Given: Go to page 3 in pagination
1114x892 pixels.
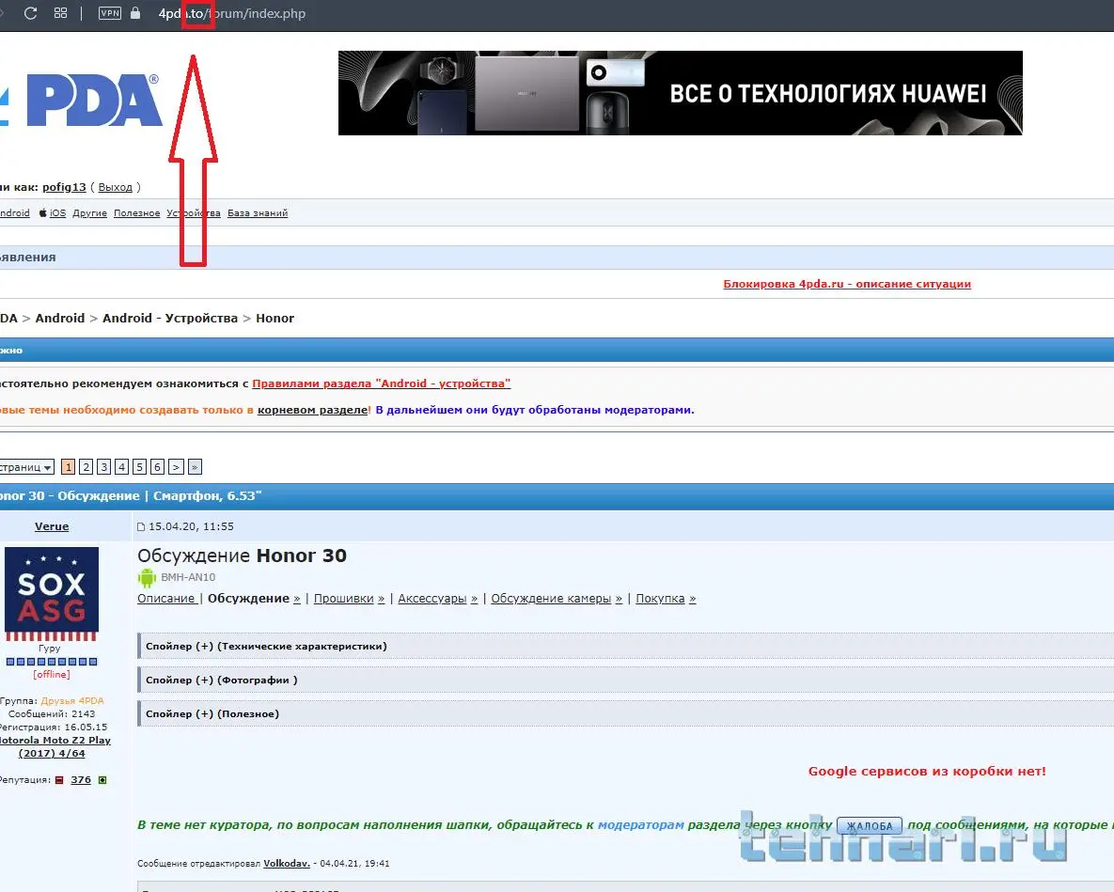Looking at the screenshot, I should [x=103, y=466].
